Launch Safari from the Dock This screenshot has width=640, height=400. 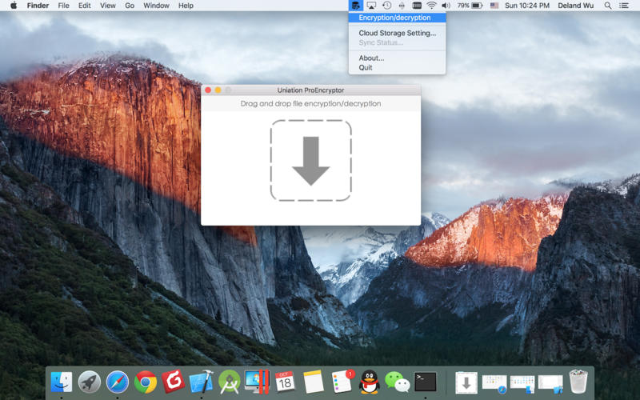(x=117, y=382)
